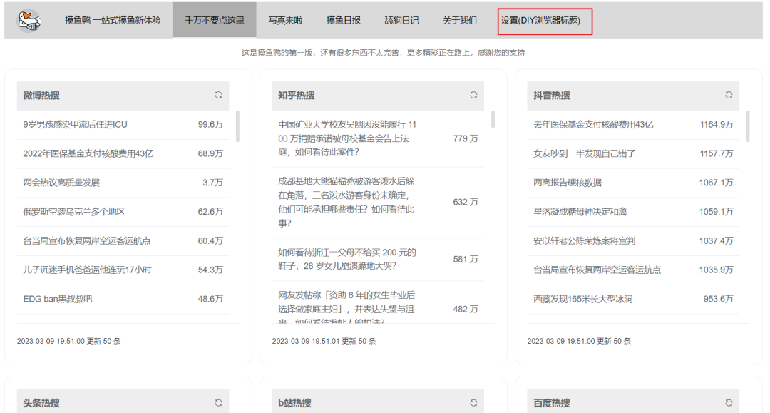Screen dimensions: 770x413
Task: Open 星落凝成糖母神决定和离 topic
Action: 580,212
